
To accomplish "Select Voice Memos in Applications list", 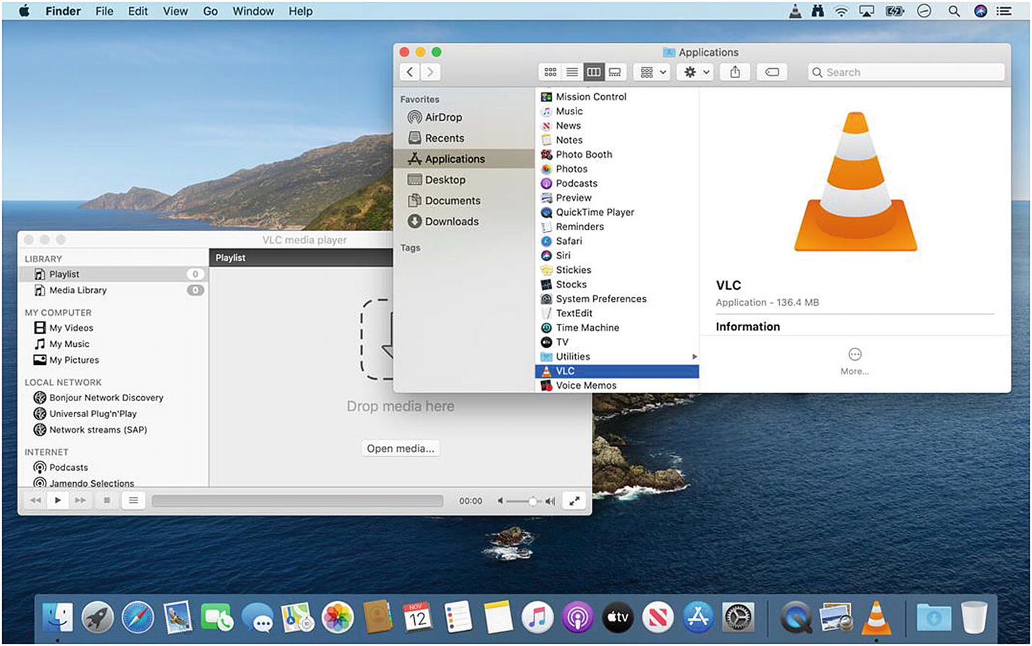I will tap(618, 385).
